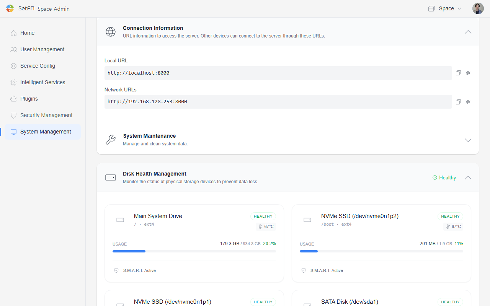
Task: Open the Space dropdown
Action: [445, 8]
